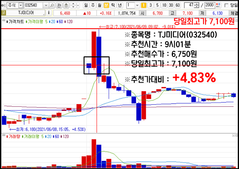Select the 60-minute interval button
Image resolution: width=239 pixels, height=169 pixels.
pos(177,5)
